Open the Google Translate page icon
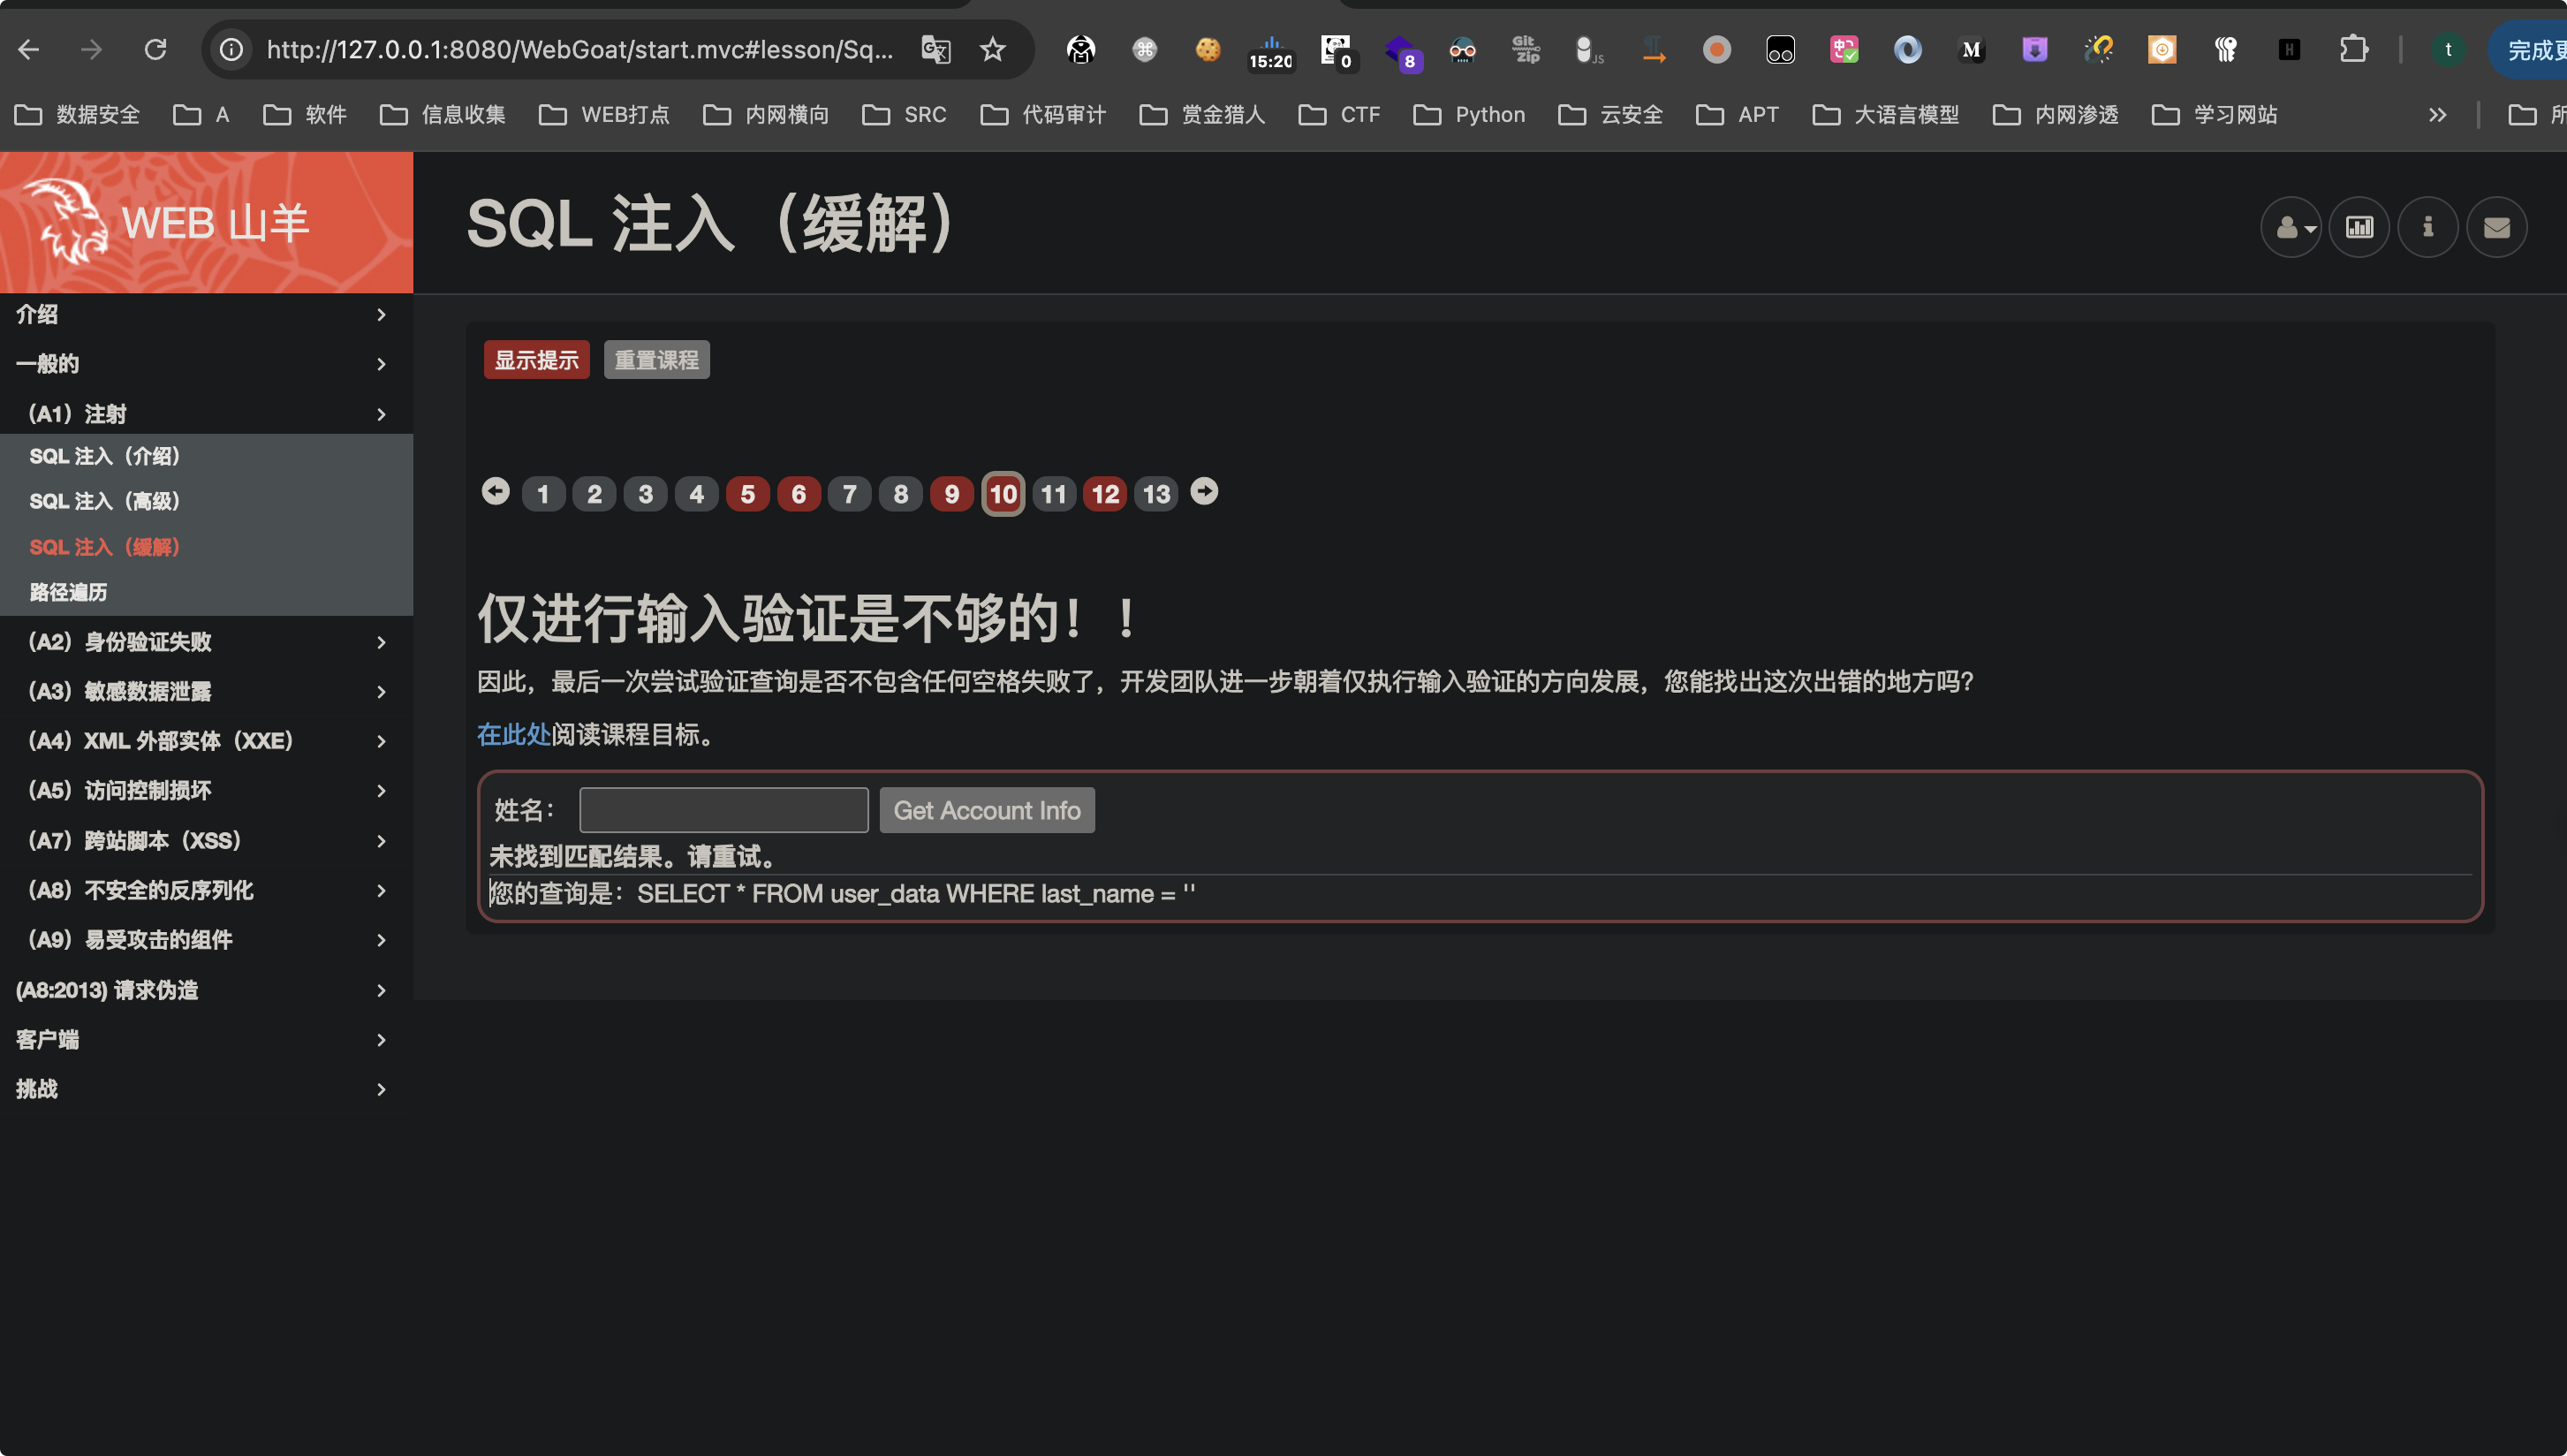 coord(935,49)
